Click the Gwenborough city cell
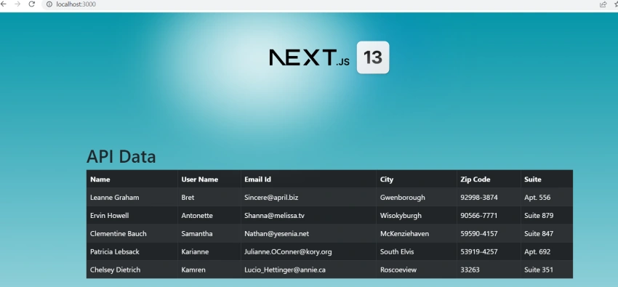618x287 pixels. point(417,197)
